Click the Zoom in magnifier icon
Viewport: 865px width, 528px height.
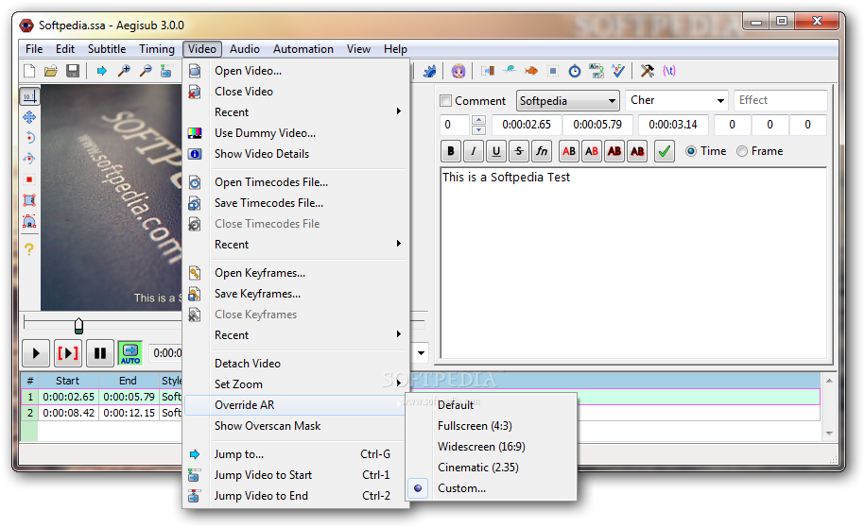(124, 71)
